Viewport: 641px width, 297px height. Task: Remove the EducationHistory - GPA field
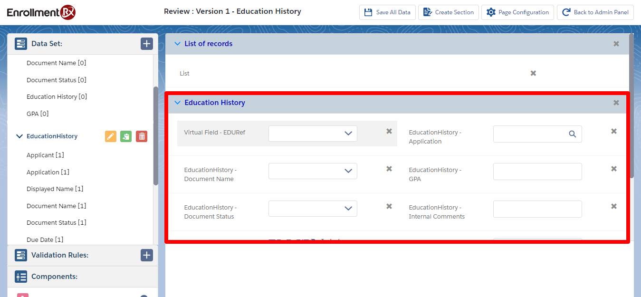[x=613, y=169]
